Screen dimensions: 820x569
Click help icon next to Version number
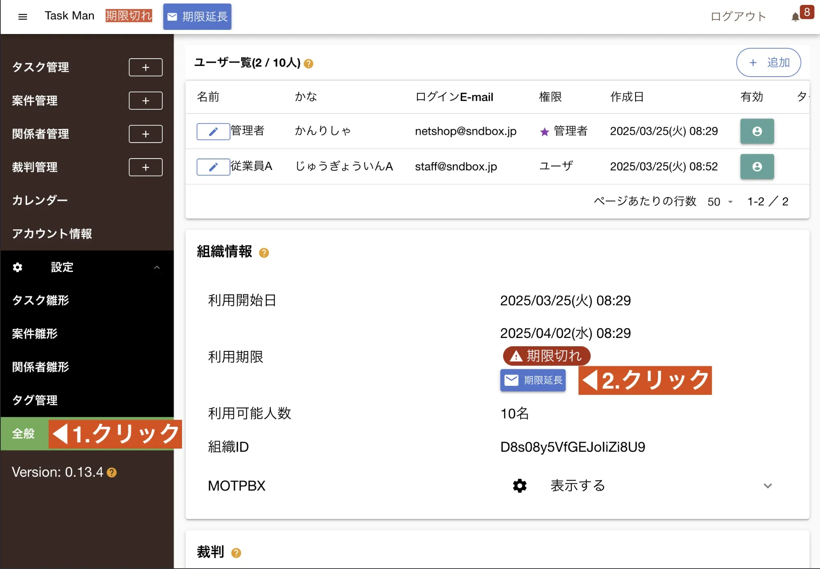[x=112, y=473]
